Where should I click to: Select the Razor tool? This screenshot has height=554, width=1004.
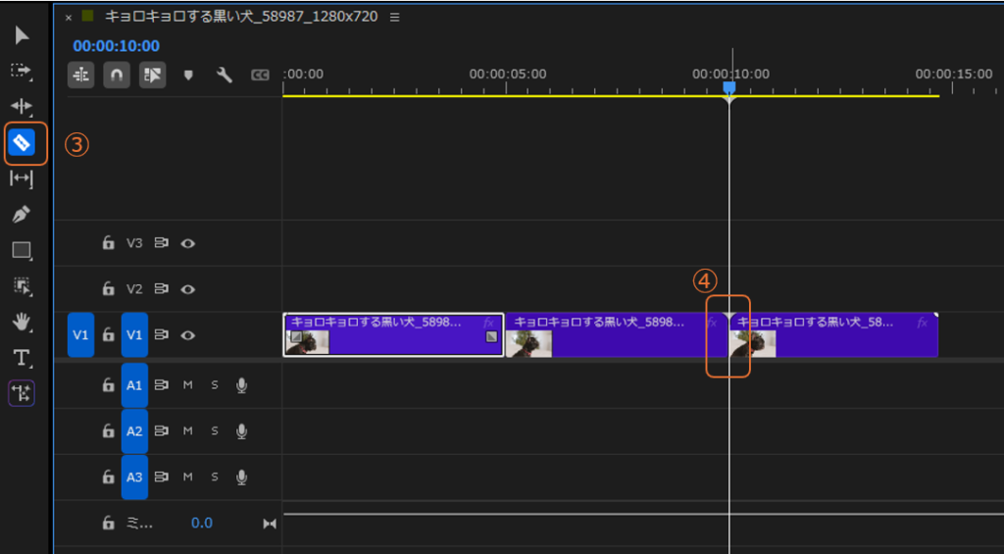pyautogui.click(x=22, y=143)
